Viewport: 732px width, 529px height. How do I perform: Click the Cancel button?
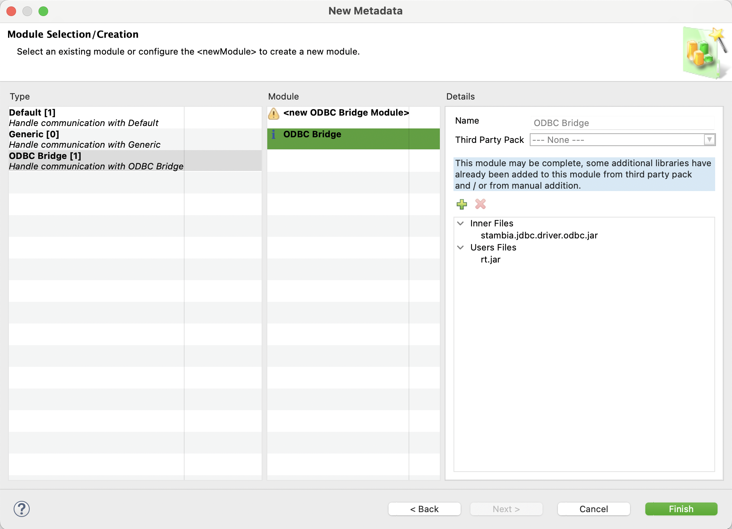click(594, 509)
